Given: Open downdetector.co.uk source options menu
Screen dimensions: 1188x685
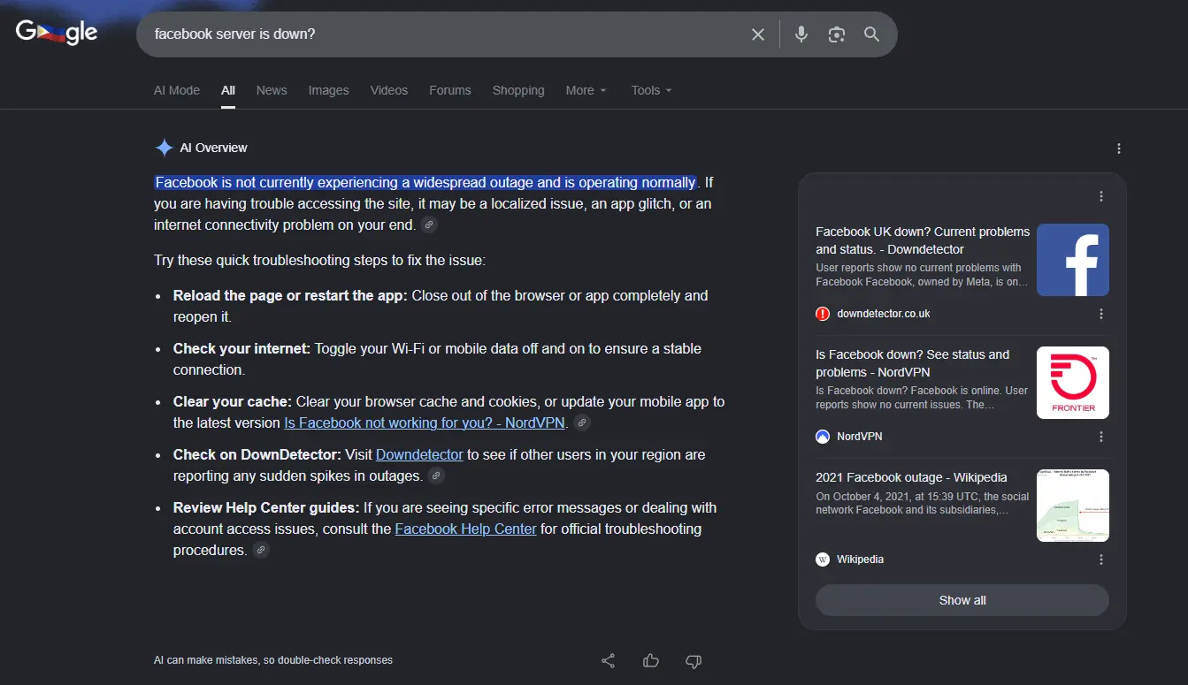Looking at the screenshot, I should click(x=1101, y=314).
